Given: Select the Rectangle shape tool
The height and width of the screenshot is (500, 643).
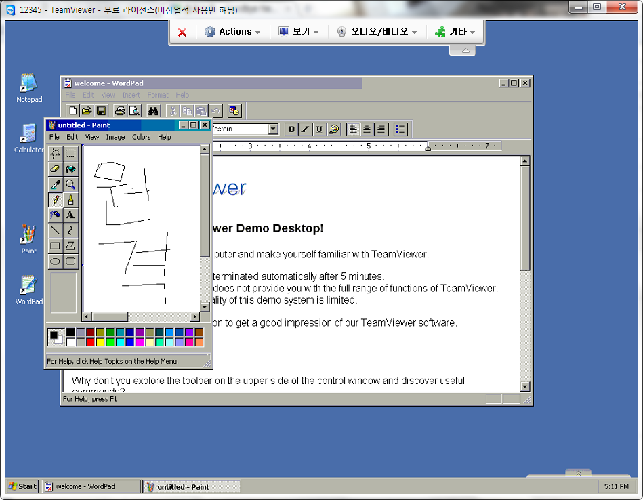Looking at the screenshot, I should [56, 246].
